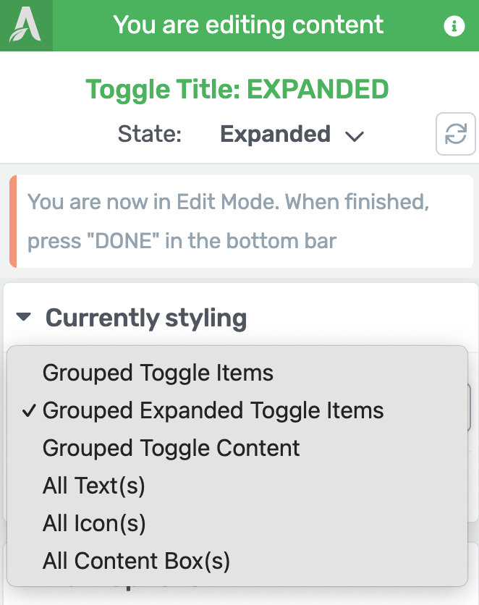Click the Currently styling disclosure triangle
479x605 pixels.
point(24,317)
